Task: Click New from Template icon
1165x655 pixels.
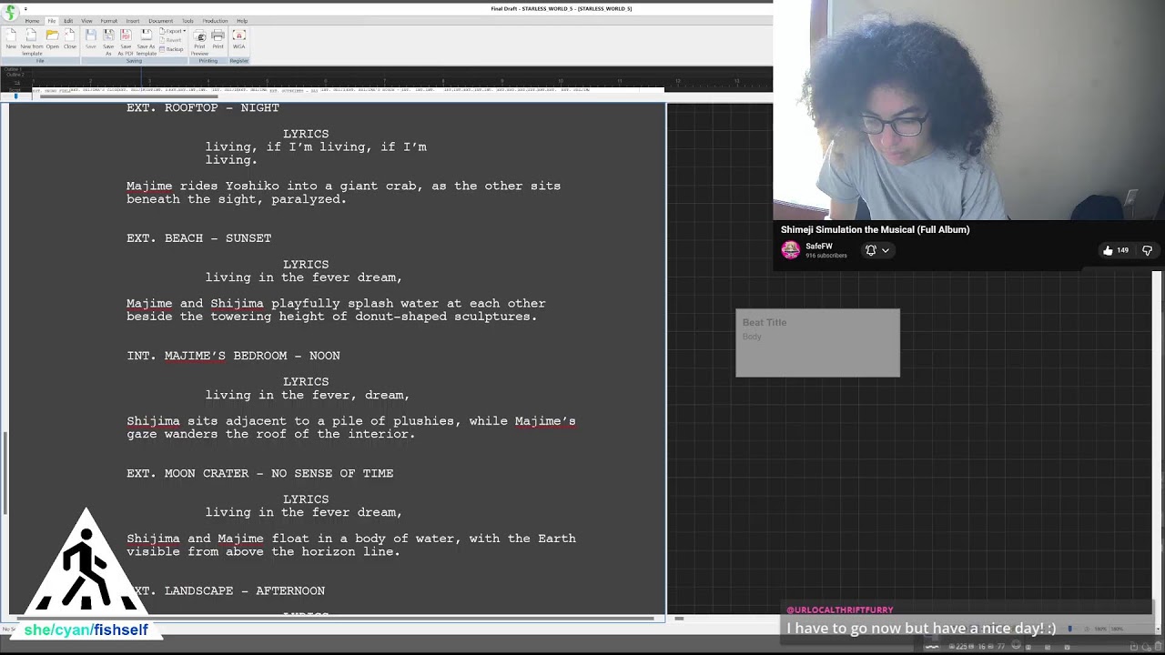Action: point(32,41)
